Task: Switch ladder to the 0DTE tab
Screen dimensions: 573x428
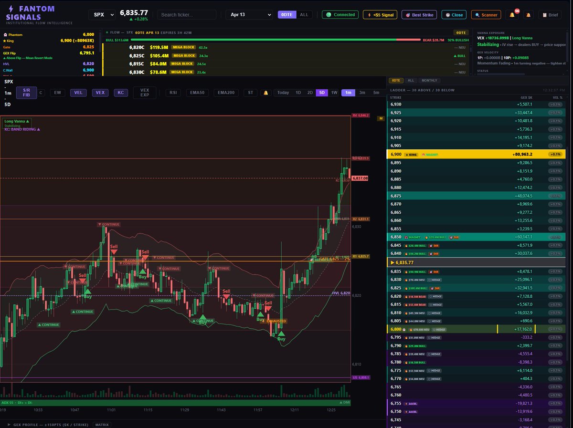Action: (396, 81)
